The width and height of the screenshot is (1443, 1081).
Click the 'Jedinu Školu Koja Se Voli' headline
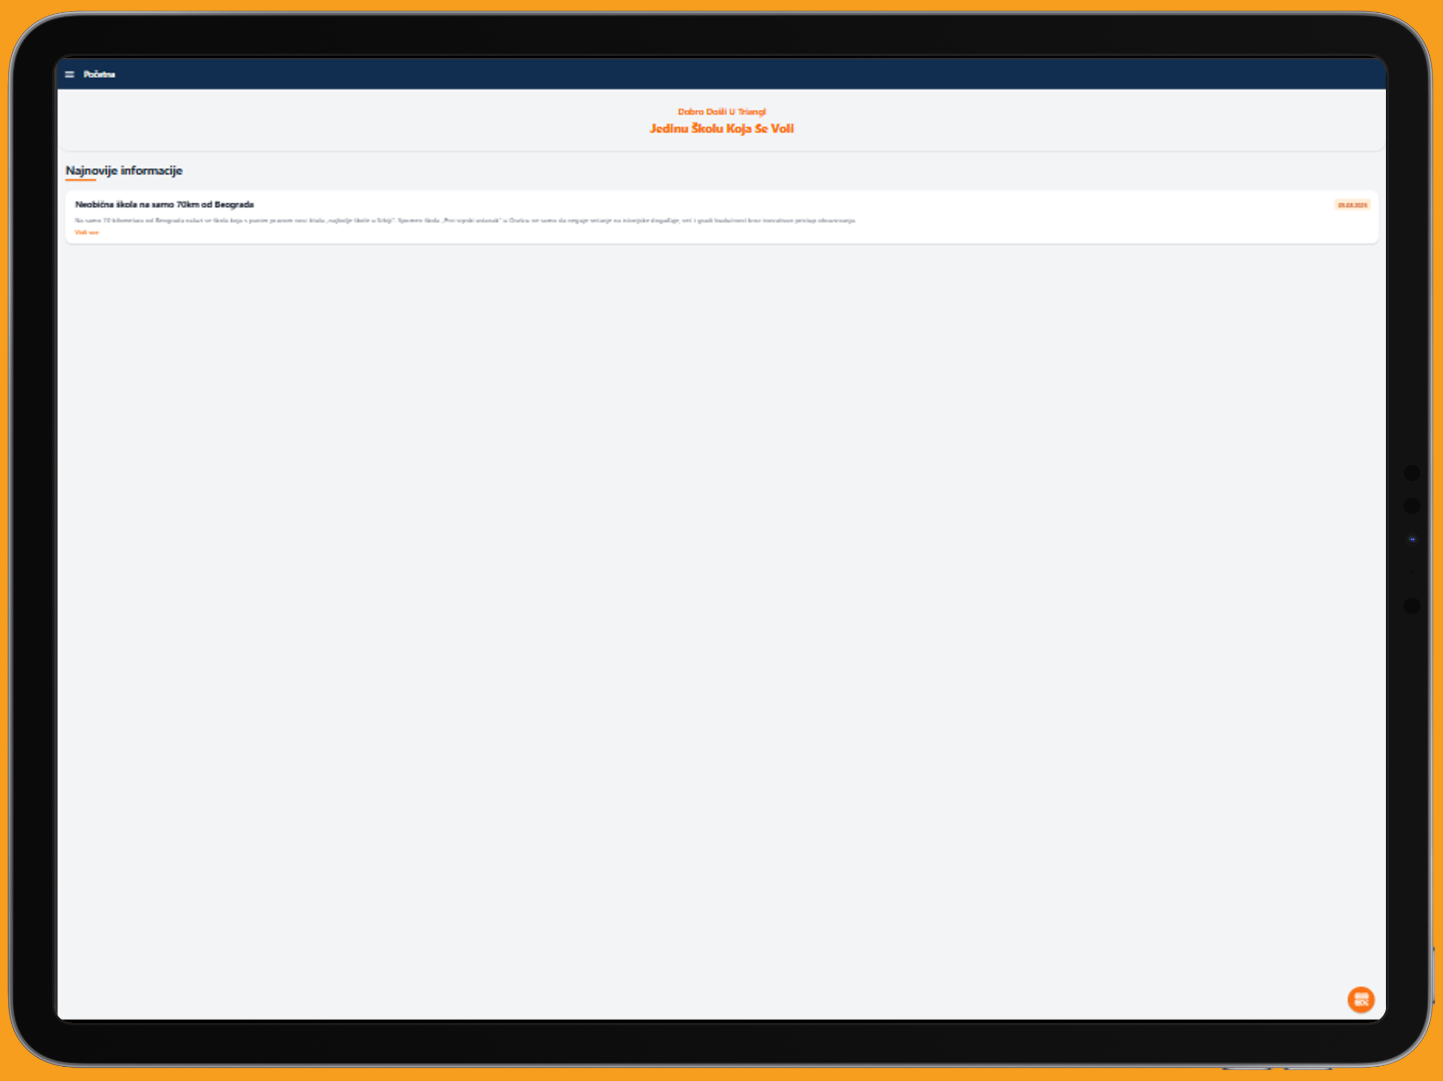[x=721, y=128]
